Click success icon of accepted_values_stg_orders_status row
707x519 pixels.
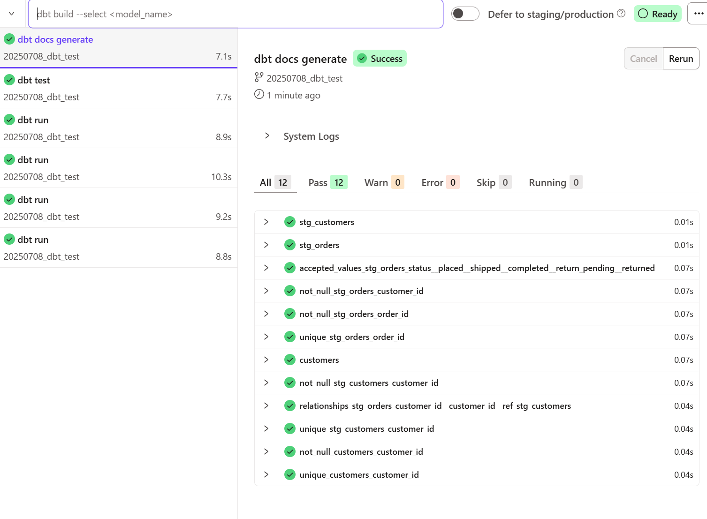coord(290,268)
